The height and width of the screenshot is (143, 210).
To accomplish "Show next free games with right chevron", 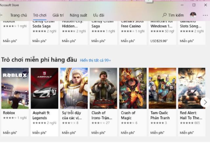I will [x=205, y=102].
